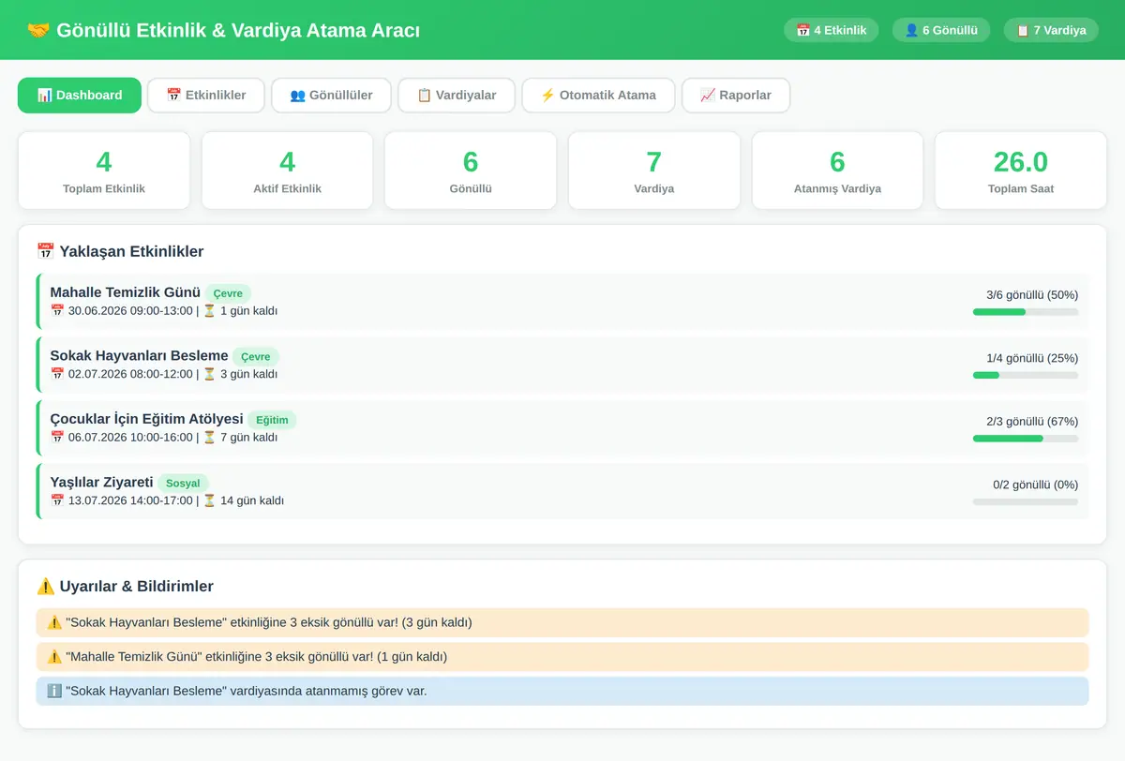Click info icon in the atanmamış görev notification
Screen dimensions: 1125x761
pos(54,691)
